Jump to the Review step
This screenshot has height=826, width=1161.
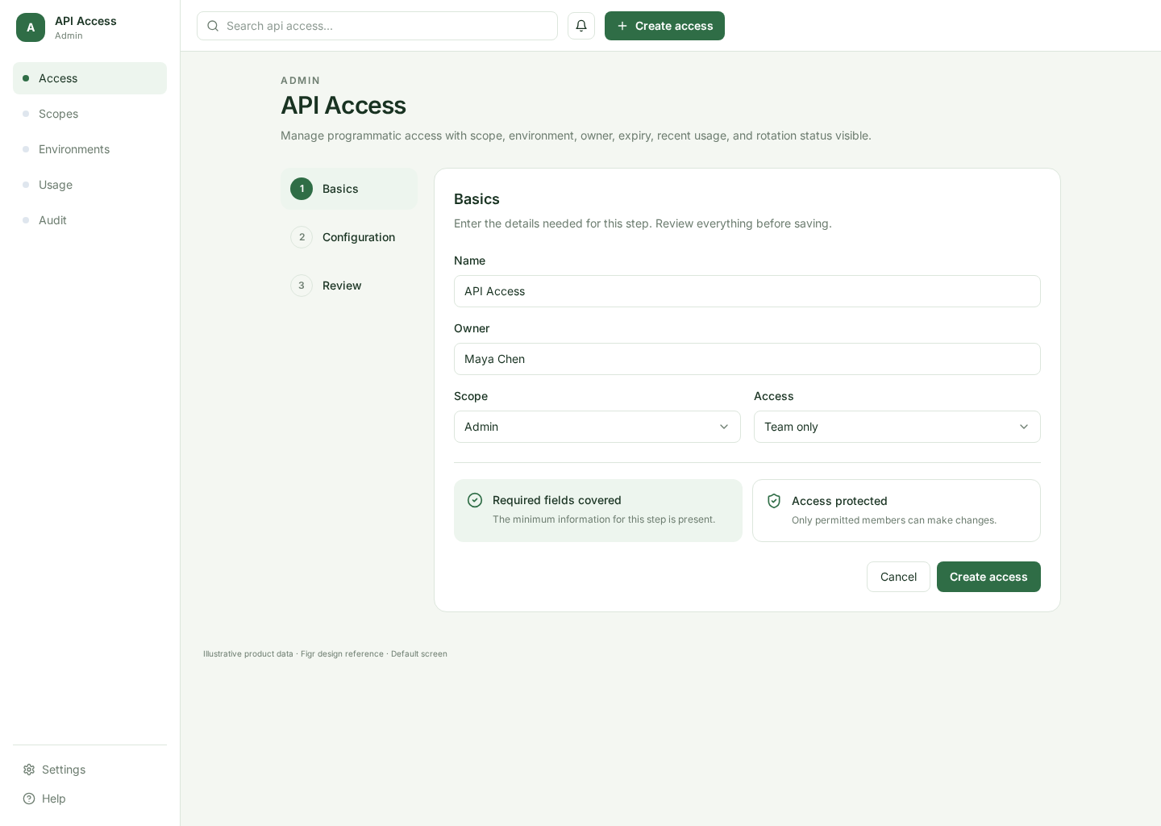349,286
